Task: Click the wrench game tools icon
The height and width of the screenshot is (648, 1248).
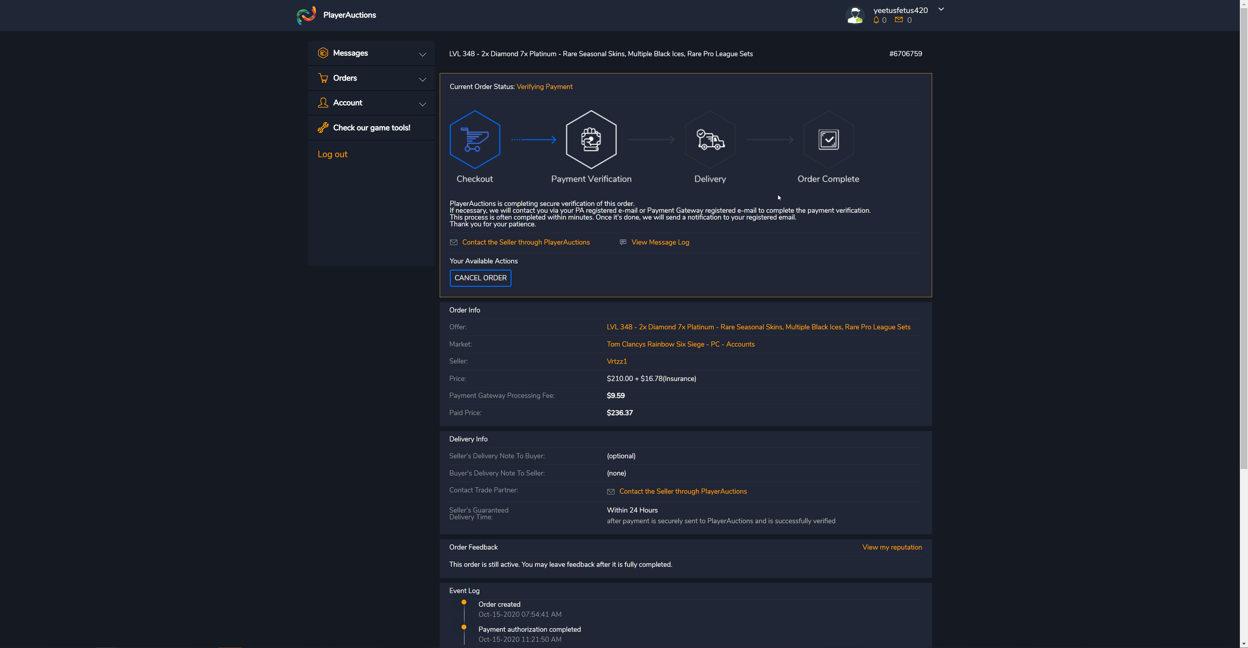Action: point(323,128)
